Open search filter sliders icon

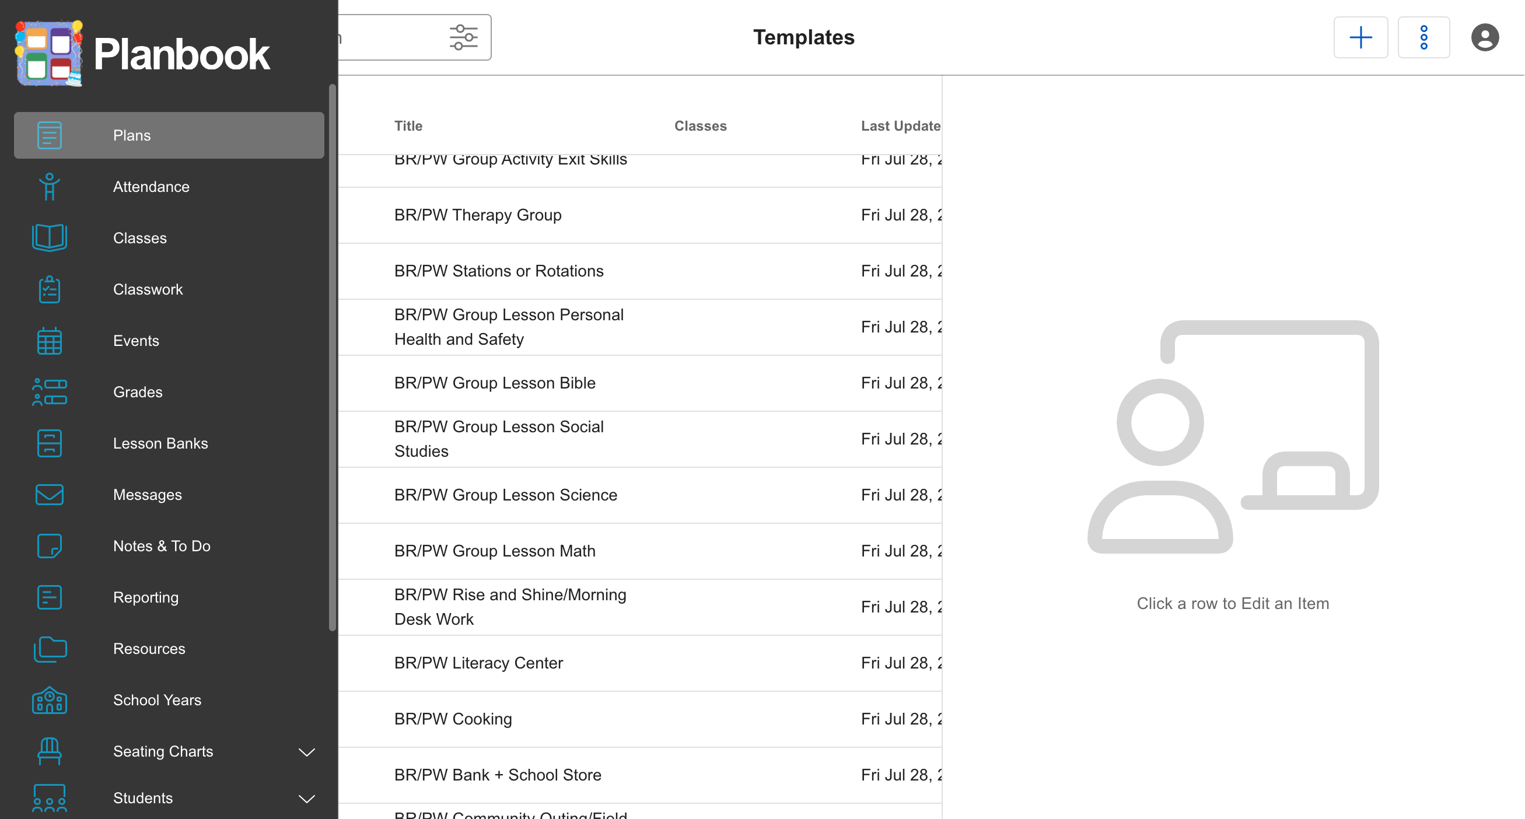[x=464, y=37]
